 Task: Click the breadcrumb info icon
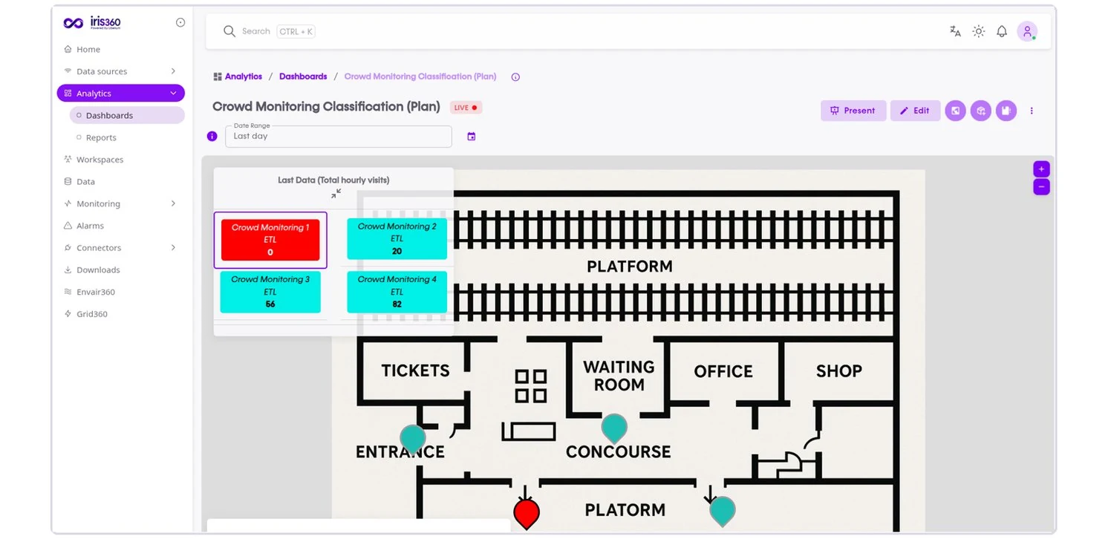[x=515, y=76]
